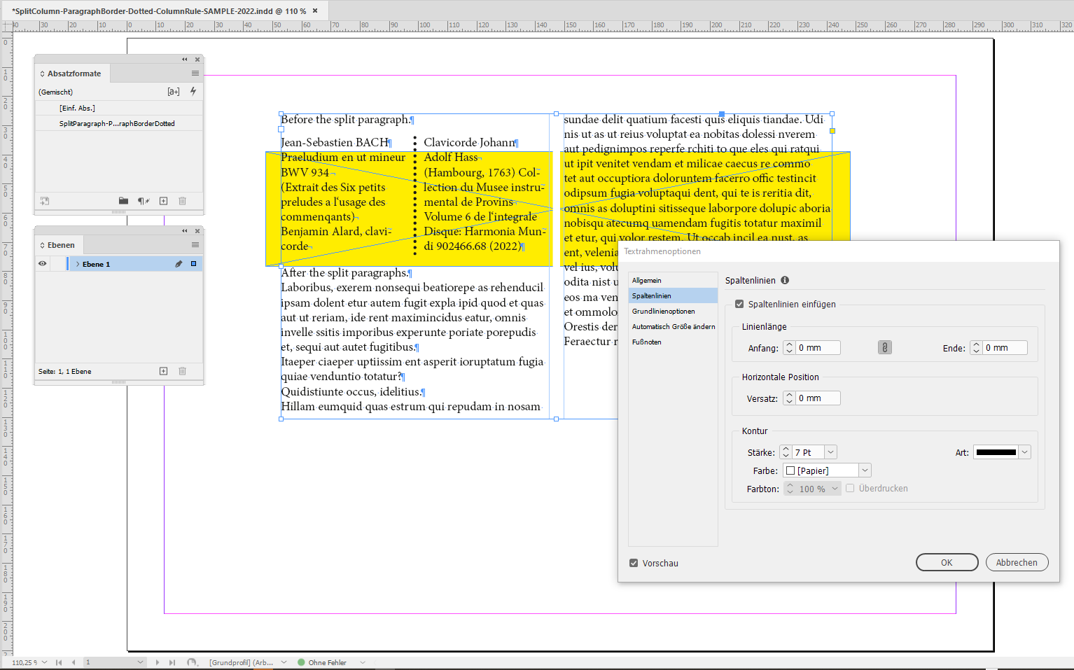Switch to Grundlinienoptionen in the dialog
1074x670 pixels.
pyautogui.click(x=662, y=311)
